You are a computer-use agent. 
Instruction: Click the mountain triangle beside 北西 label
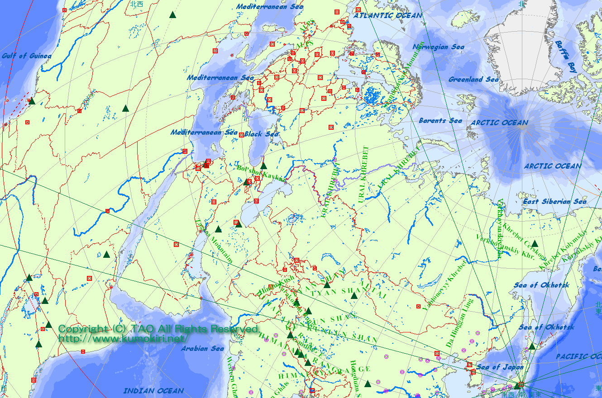pos(172,14)
